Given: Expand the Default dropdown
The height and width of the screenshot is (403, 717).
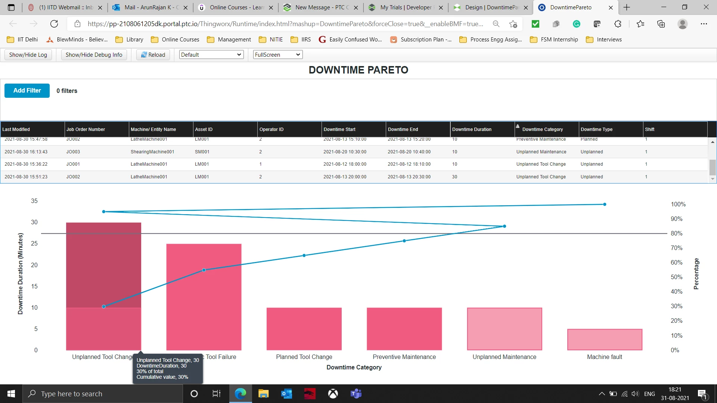Looking at the screenshot, I should coord(211,55).
